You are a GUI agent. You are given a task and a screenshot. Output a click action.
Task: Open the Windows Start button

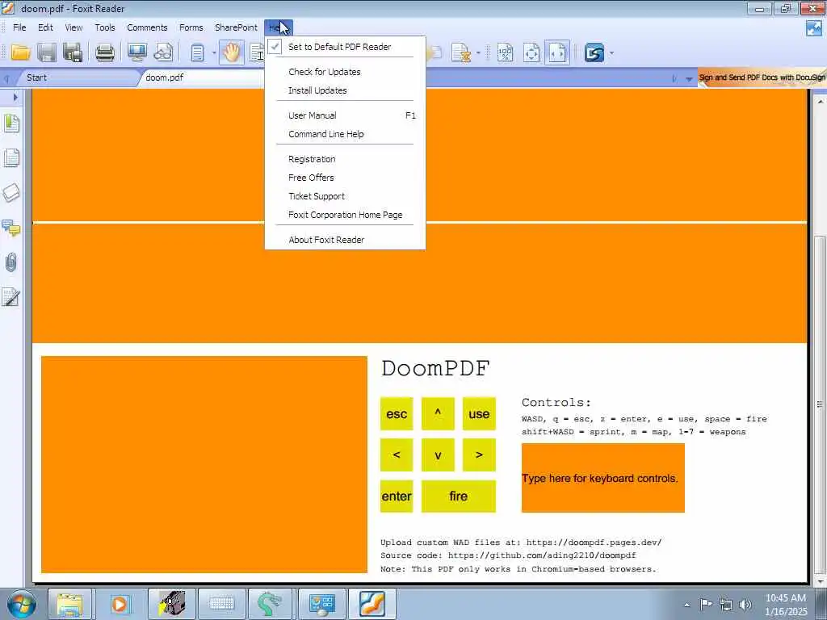pyautogui.click(x=21, y=604)
